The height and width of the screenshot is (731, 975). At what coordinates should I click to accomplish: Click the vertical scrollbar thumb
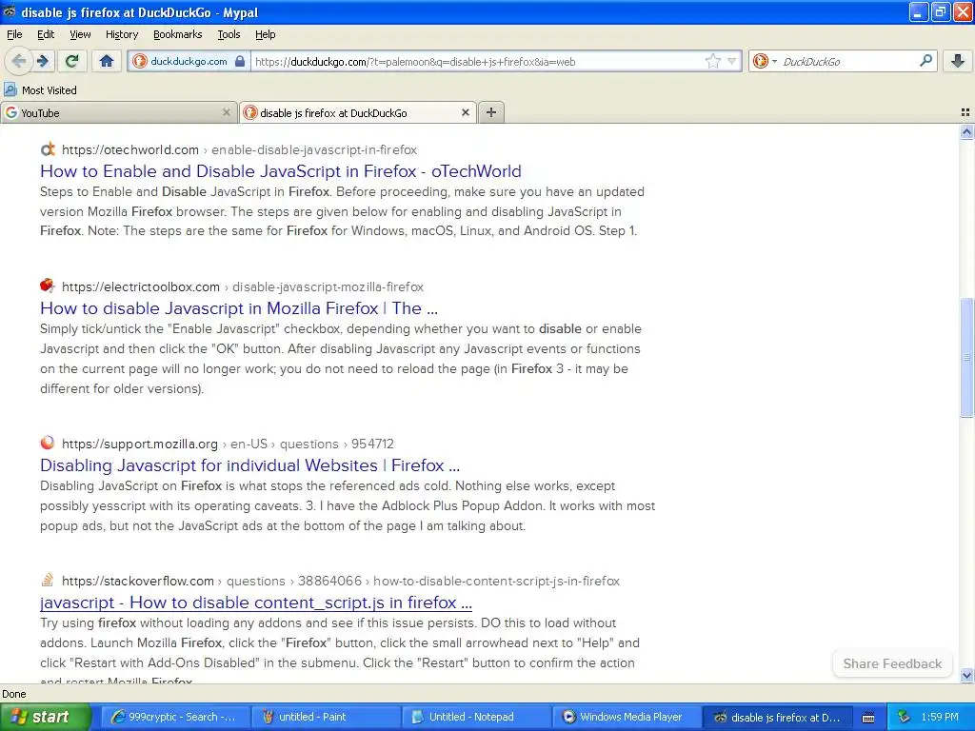[966, 358]
